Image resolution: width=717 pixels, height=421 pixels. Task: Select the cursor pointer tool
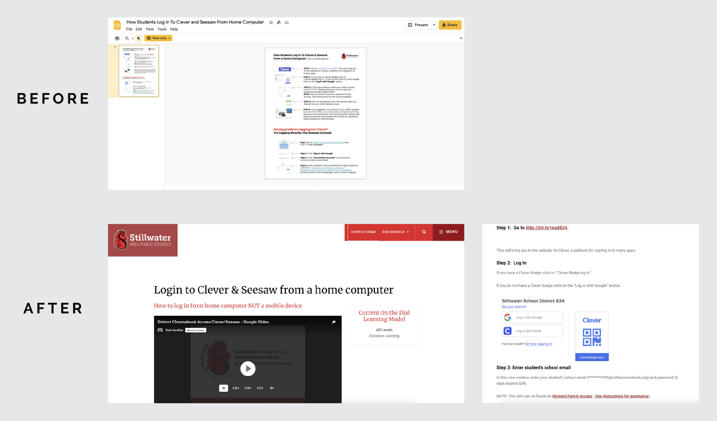[139, 38]
